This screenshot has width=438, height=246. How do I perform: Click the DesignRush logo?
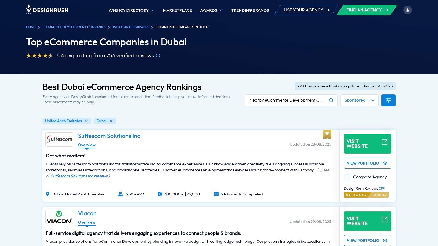(47, 10)
